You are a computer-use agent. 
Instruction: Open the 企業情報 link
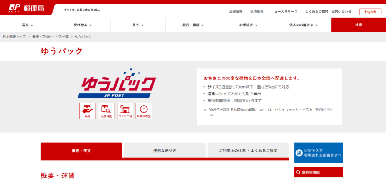(236, 11)
